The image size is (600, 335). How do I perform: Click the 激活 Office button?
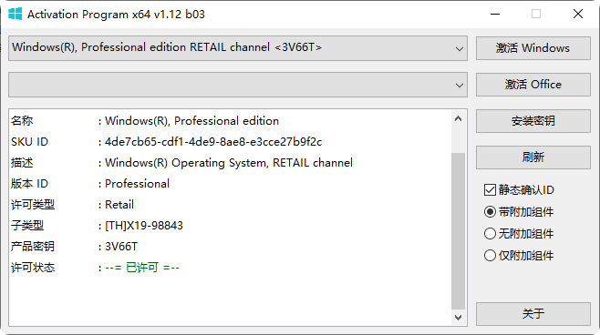(x=533, y=85)
